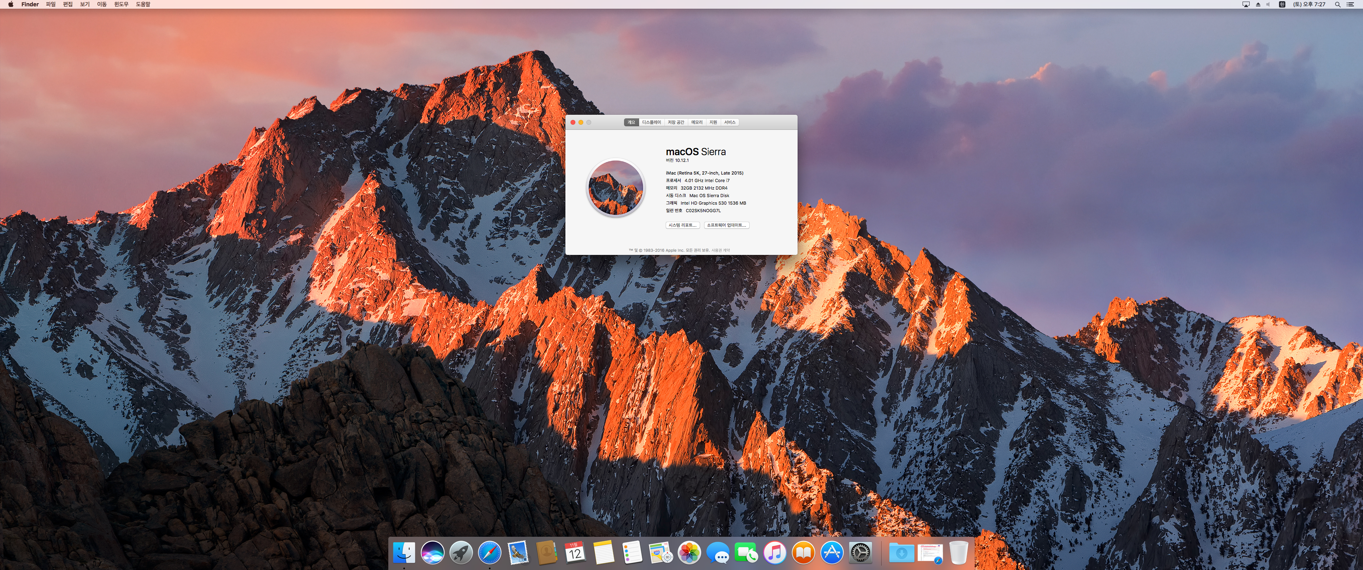
Task: Open the App Store Dock icon
Action: pos(832,553)
